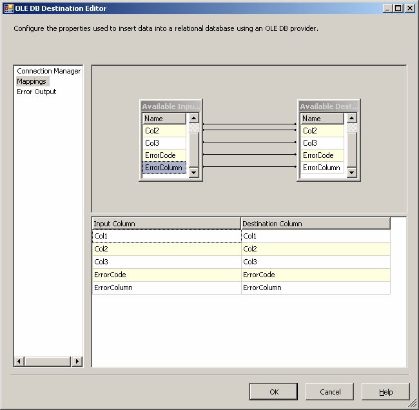The width and height of the screenshot is (419, 410).
Task: Open the Col1 Input Column dropdown cell
Action: (x=166, y=237)
